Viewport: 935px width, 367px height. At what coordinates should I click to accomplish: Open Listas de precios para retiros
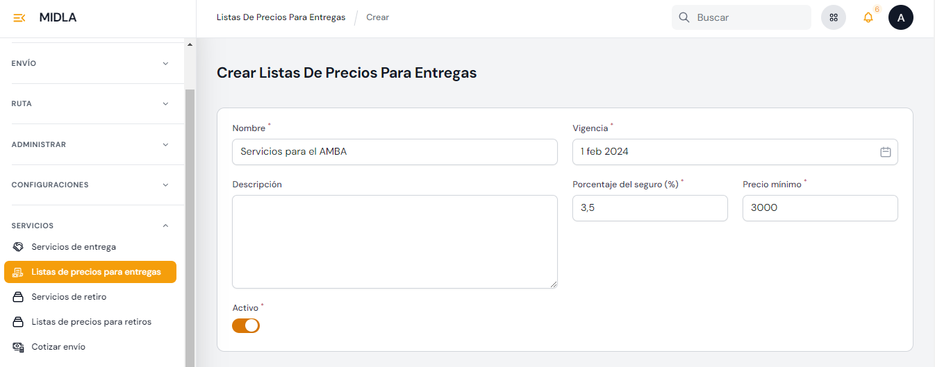click(90, 322)
